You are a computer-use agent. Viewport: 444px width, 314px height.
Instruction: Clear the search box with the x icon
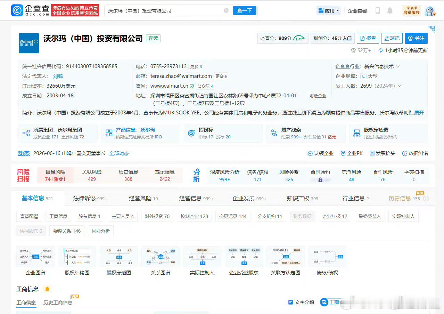pyautogui.click(x=226, y=10)
